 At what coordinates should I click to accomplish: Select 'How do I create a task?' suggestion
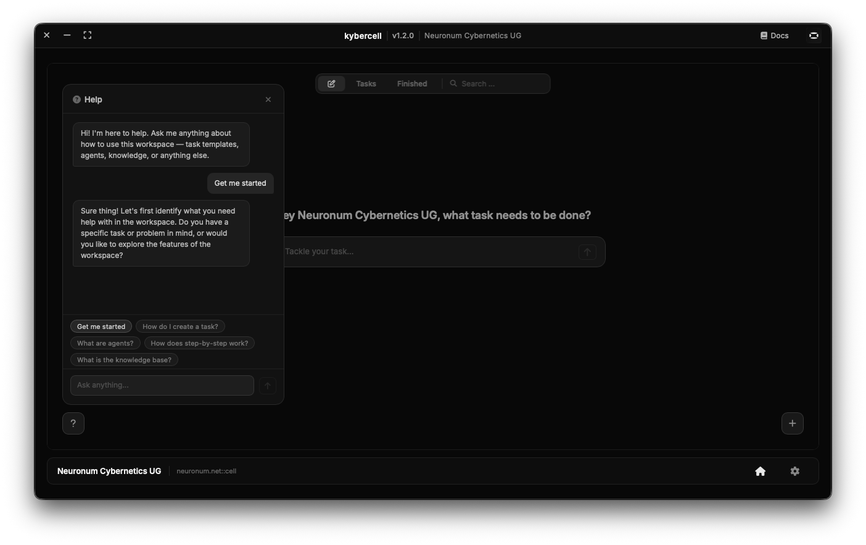[x=180, y=327]
